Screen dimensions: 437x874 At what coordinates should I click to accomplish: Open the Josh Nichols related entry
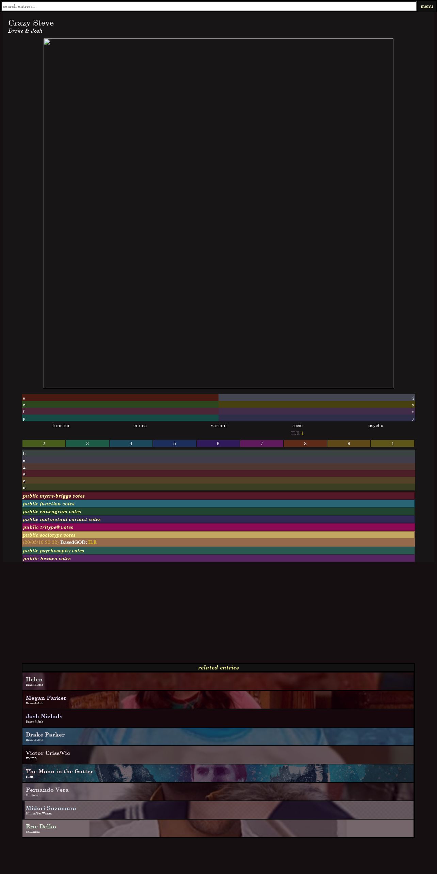218,718
